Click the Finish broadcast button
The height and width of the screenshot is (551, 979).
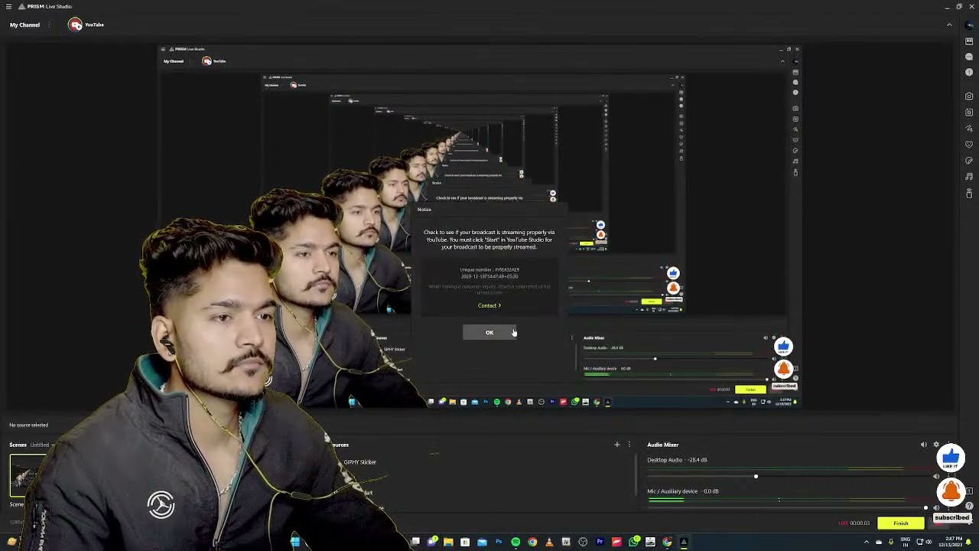(901, 523)
